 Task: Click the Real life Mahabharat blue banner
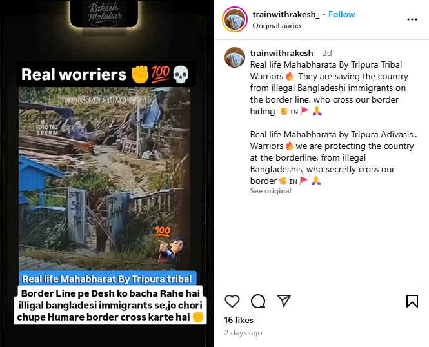107,279
